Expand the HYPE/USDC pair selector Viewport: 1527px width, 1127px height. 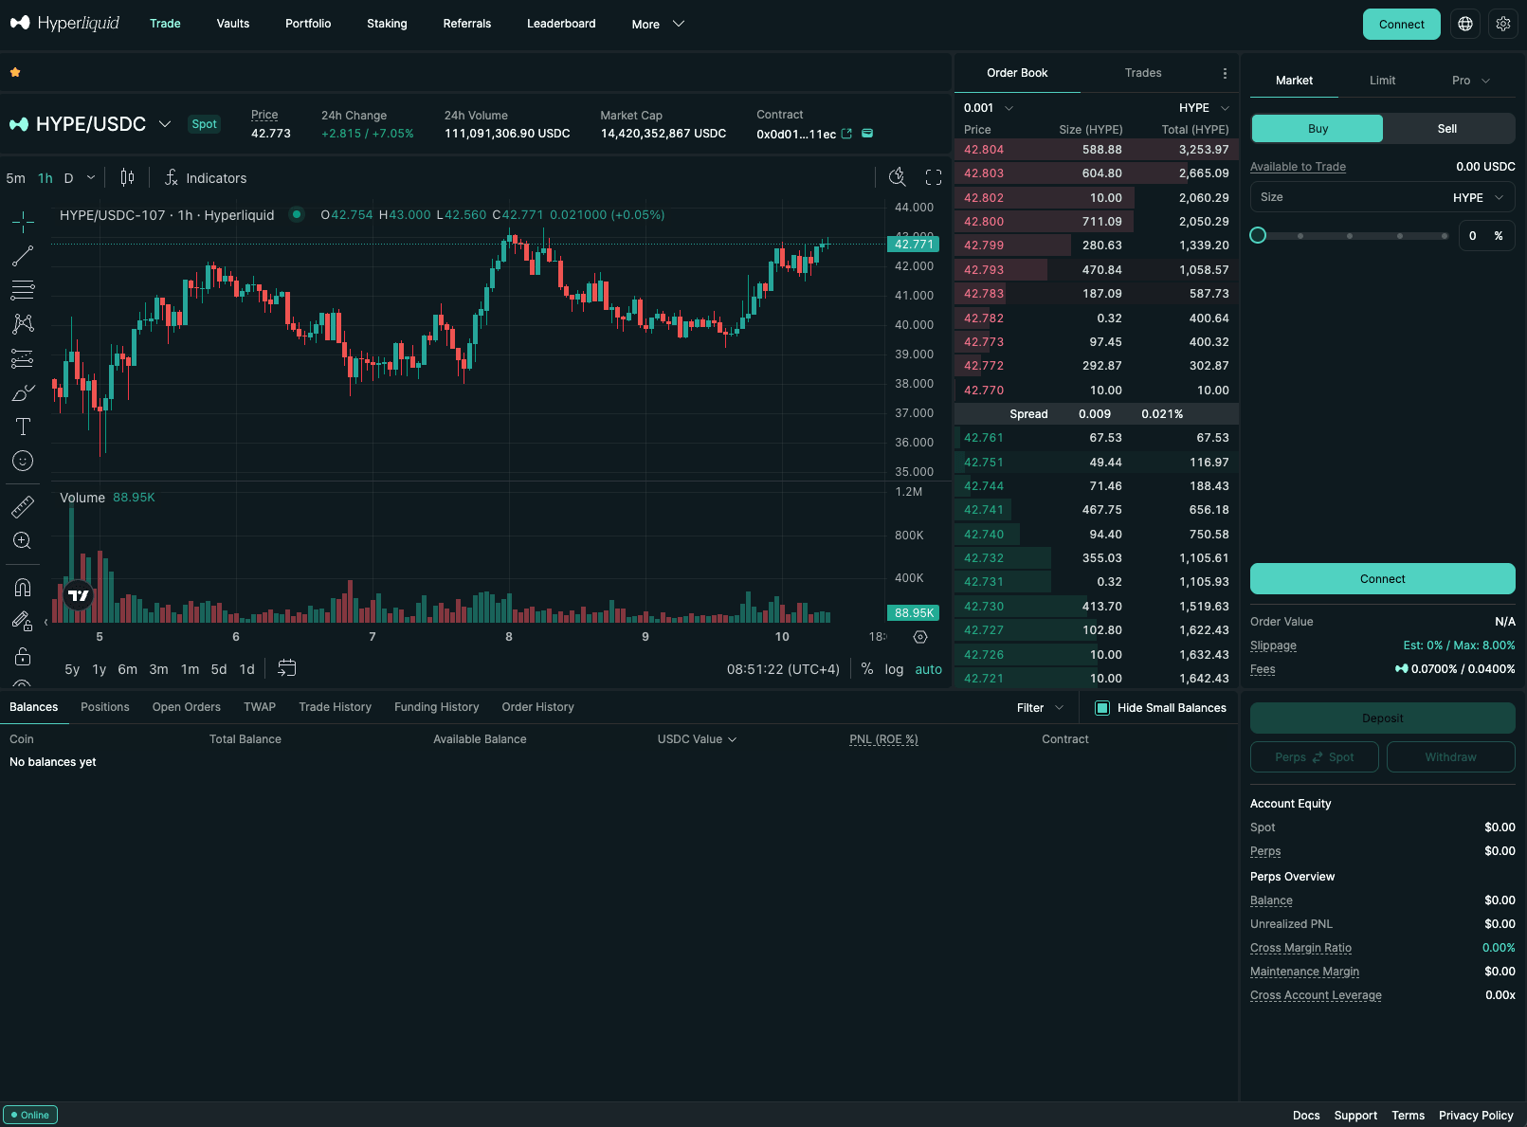[165, 124]
